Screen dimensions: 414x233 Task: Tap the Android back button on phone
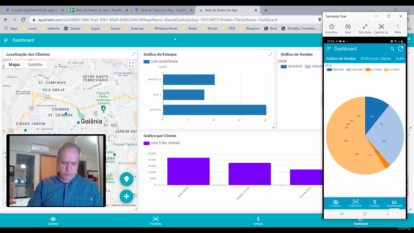(x=387, y=214)
